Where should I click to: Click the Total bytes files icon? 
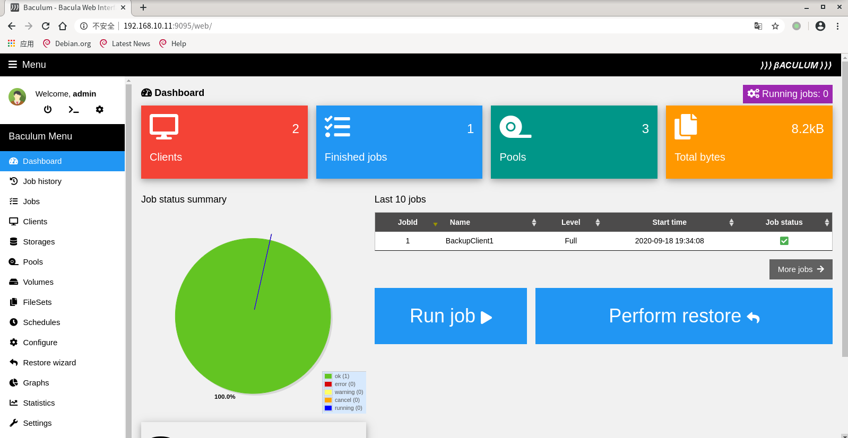(x=686, y=127)
